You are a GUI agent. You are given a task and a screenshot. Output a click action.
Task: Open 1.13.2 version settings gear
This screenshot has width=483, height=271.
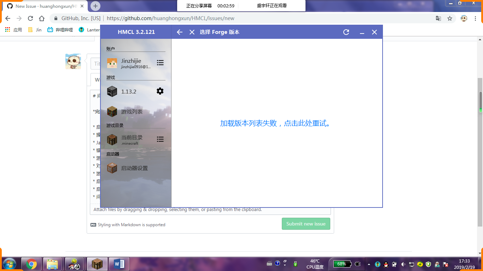(x=161, y=91)
